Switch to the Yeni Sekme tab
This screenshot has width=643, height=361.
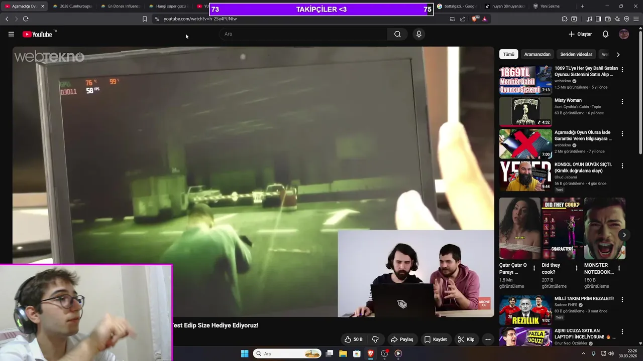pos(552,6)
